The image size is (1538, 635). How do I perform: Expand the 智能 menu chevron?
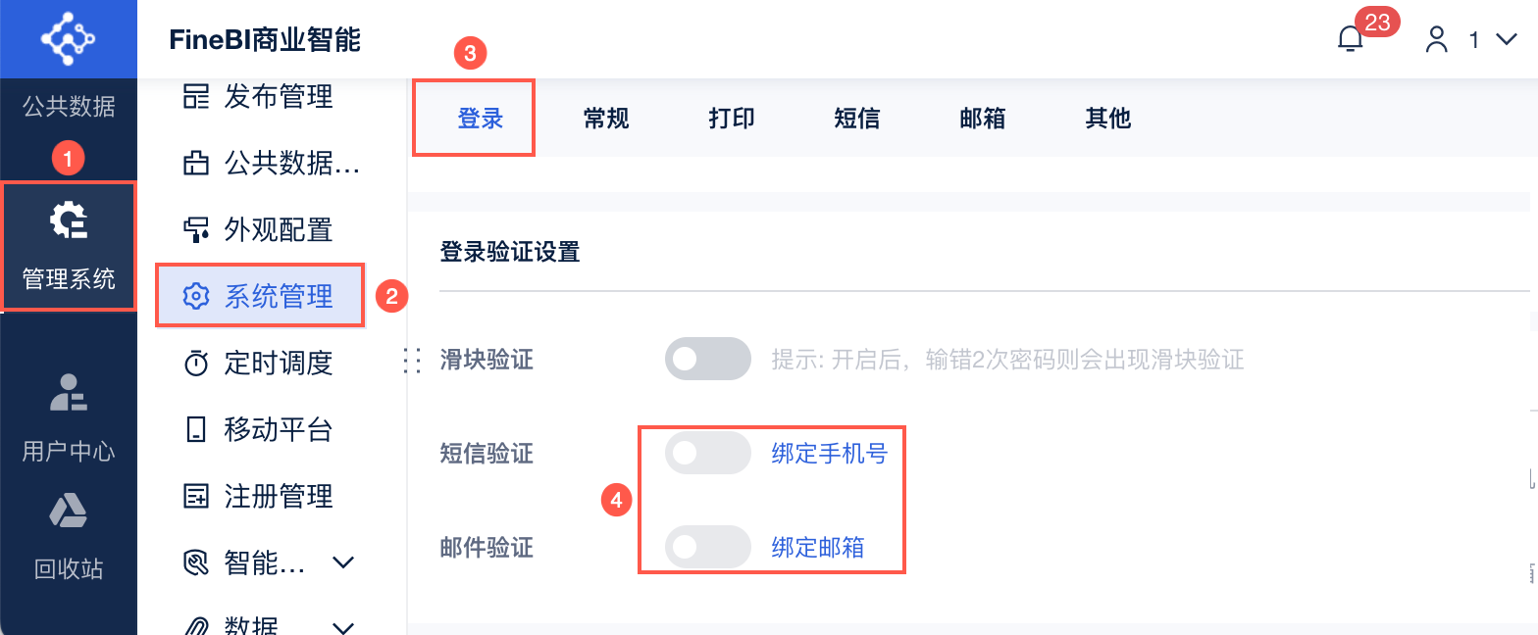[x=343, y=562]
